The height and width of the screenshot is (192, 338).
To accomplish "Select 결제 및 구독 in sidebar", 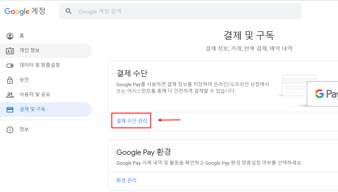I will click(46, 110).
